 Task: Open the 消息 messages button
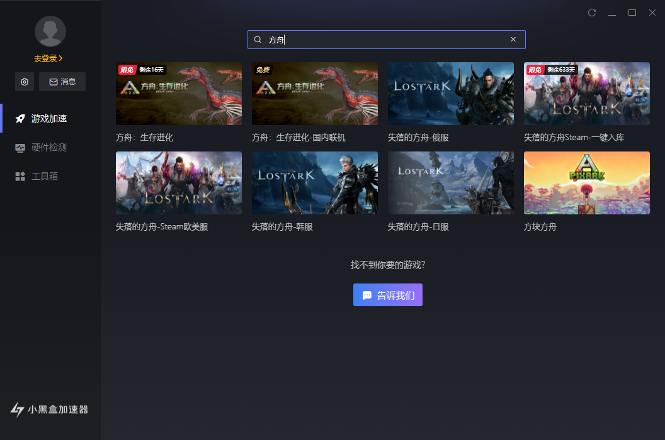[62, 82]
